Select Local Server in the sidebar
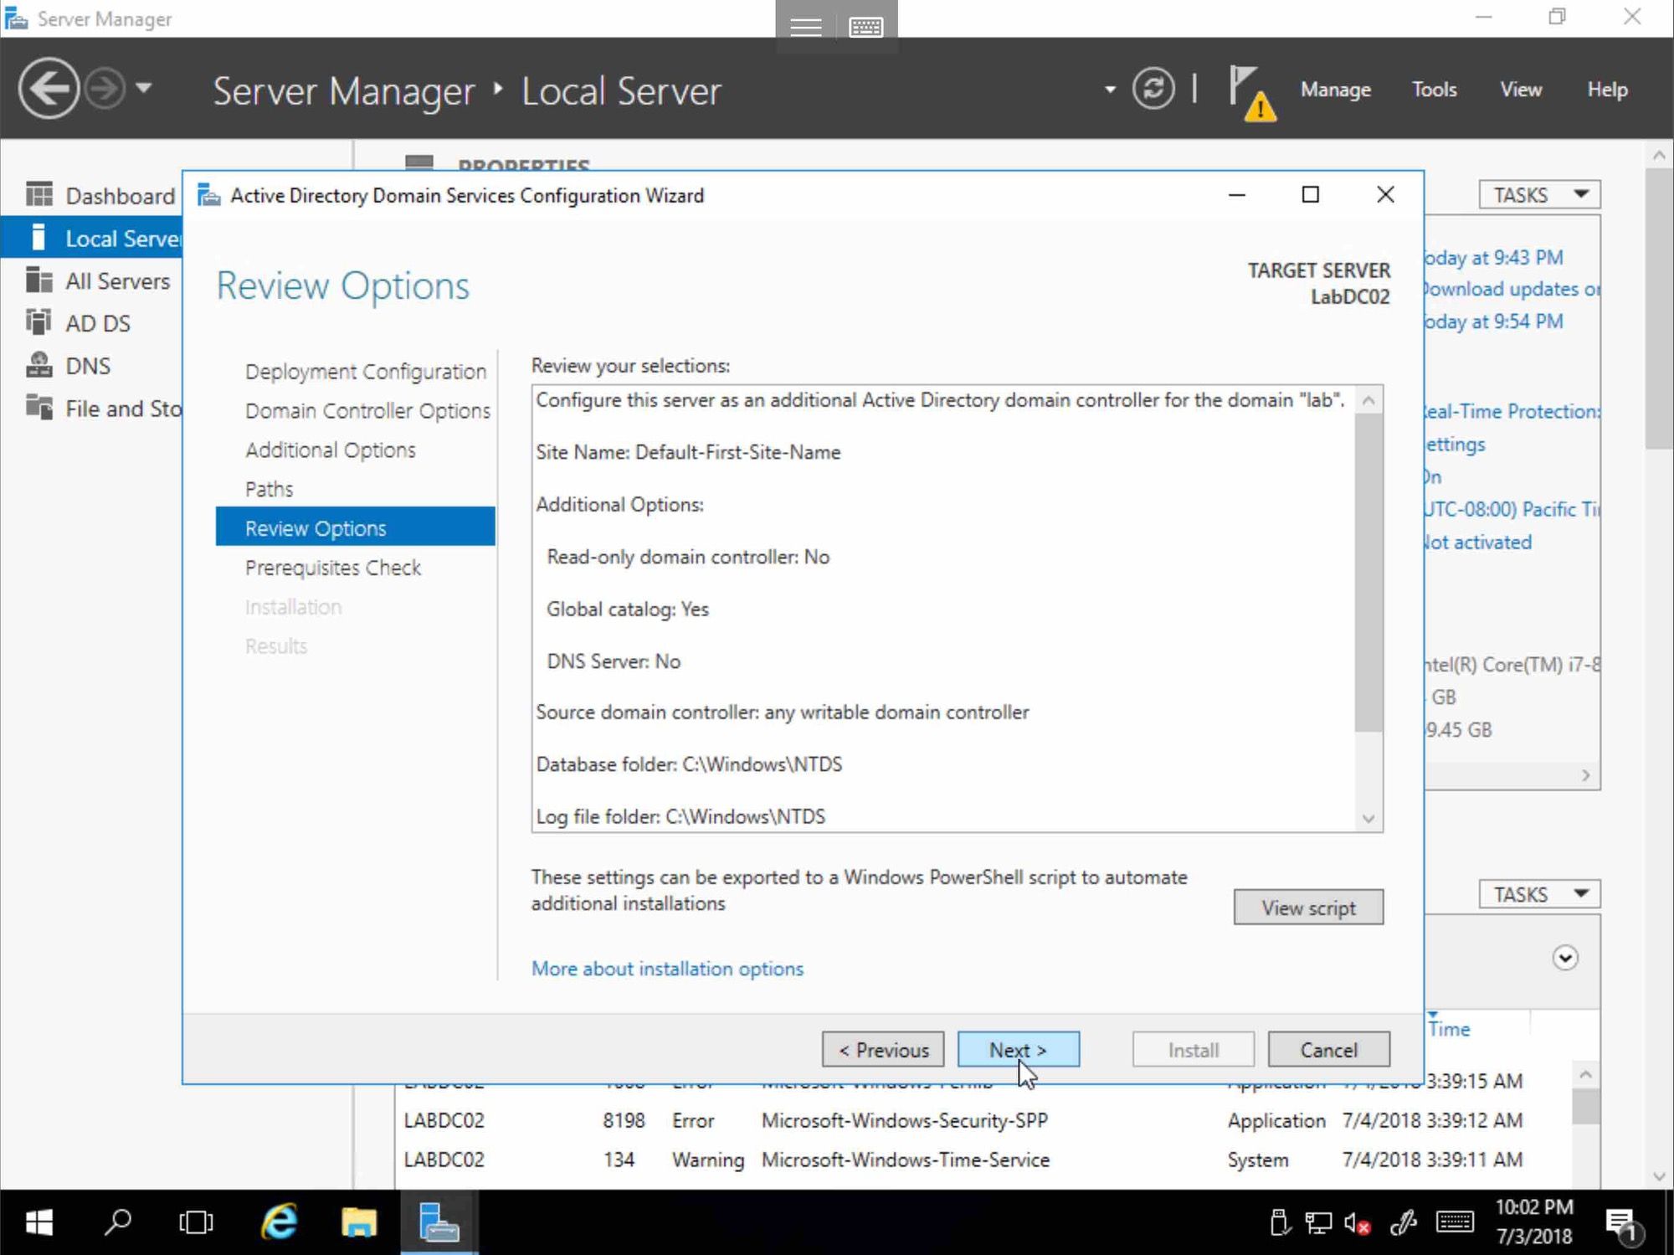1674x1255 pixels. pyautogui.click(x=92, y=239)
